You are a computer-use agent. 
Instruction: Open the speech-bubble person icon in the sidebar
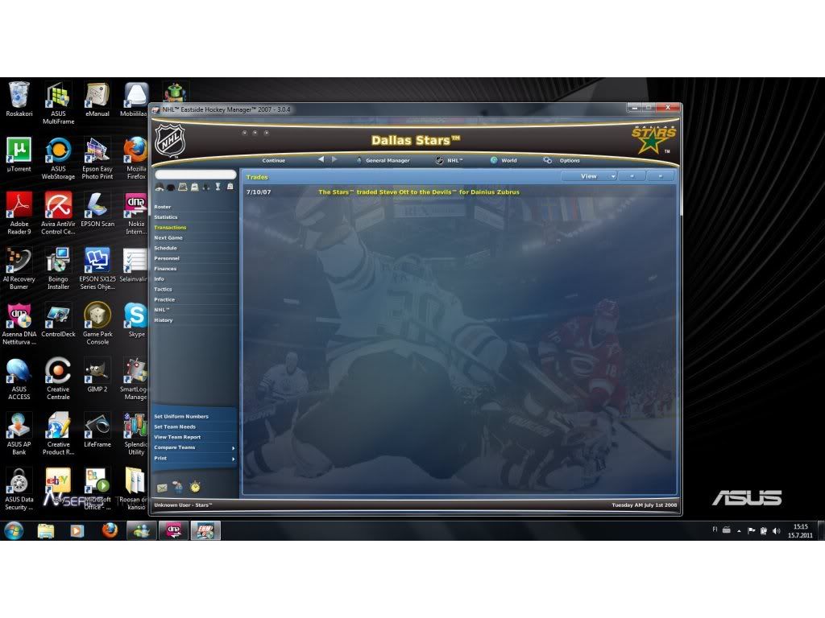click(178, 487)
